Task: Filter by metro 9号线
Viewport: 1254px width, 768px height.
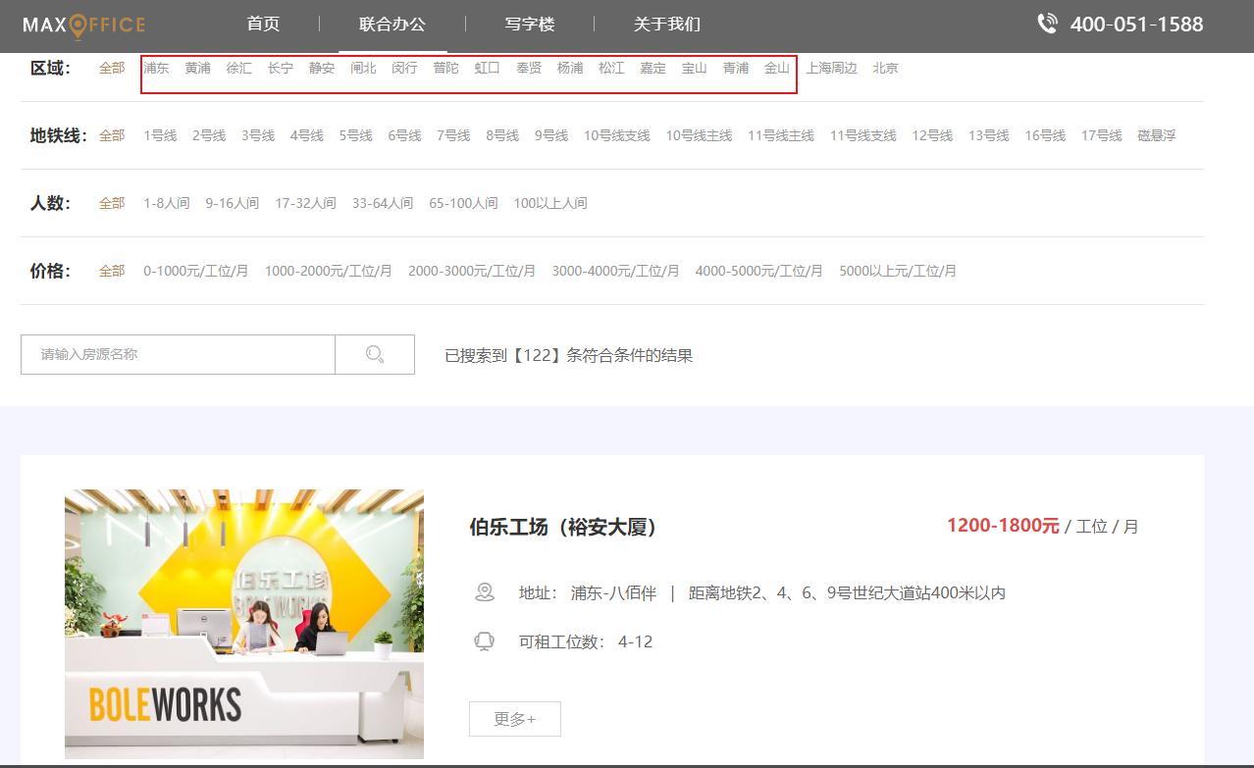Action: (x=551, y=135)
